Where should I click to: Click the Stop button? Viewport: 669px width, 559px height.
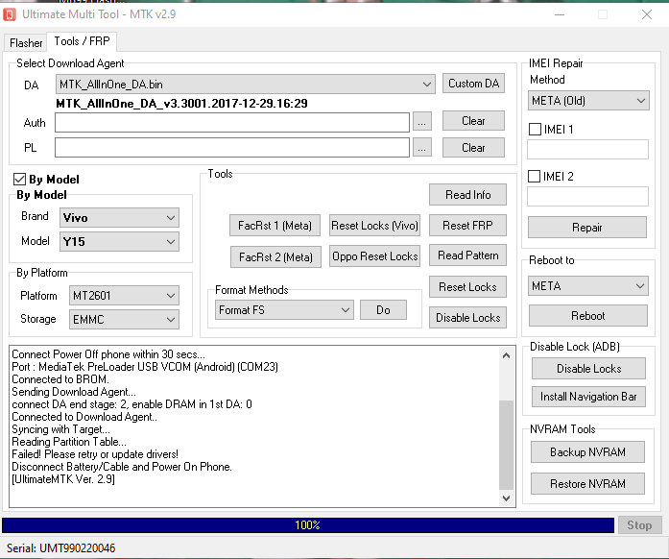(x=639, y=524)
